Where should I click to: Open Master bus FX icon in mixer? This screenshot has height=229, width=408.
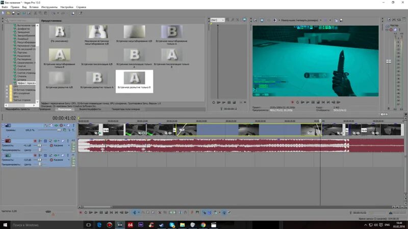coord(387,30)
